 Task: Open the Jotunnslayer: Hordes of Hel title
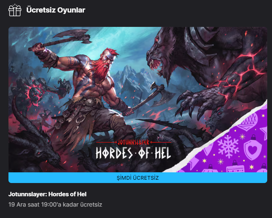[47, 194]
